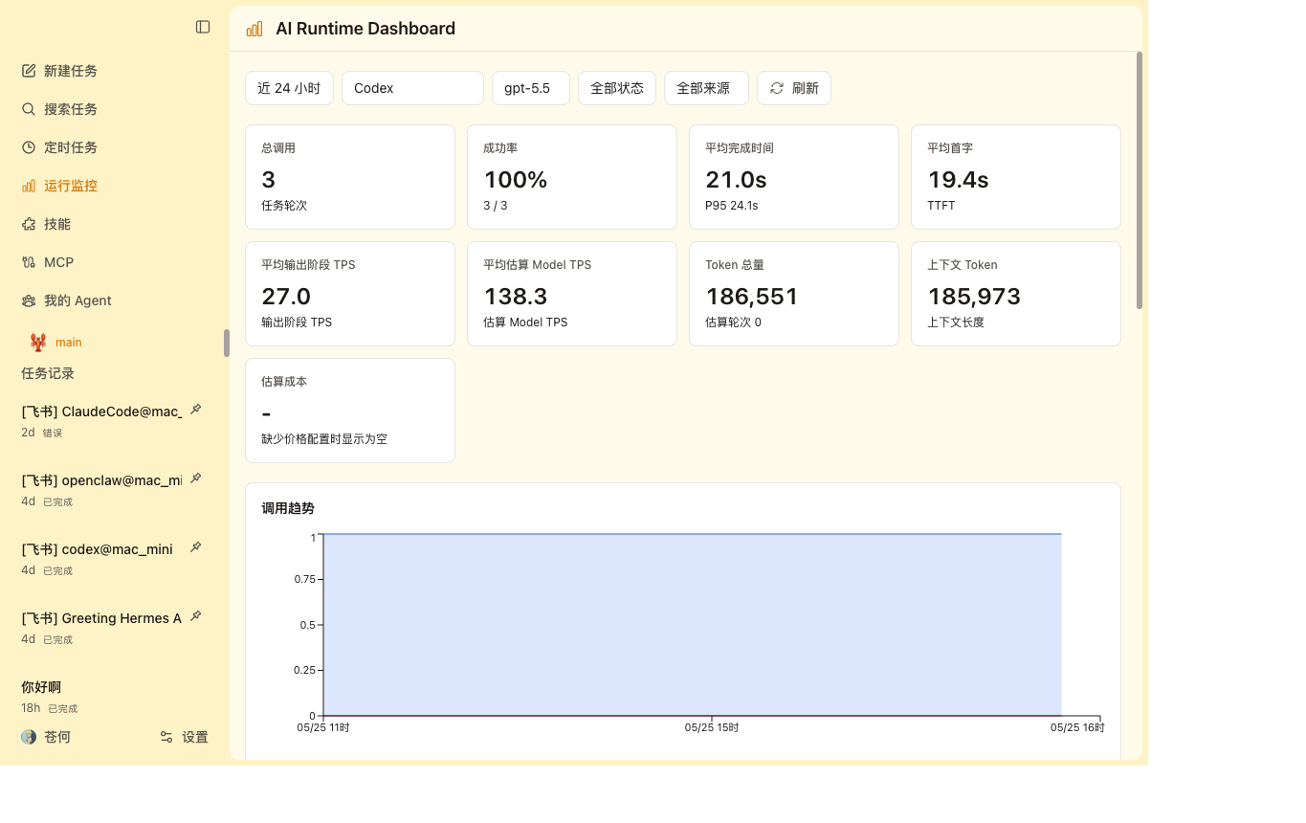
Task: Click the 任务记录 section heading
Action: click(x=48, y=373)
